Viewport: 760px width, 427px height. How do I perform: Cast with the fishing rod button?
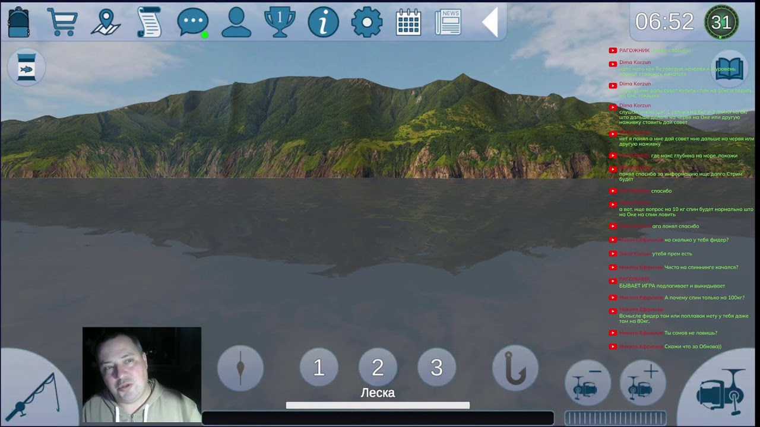[38, 388]
